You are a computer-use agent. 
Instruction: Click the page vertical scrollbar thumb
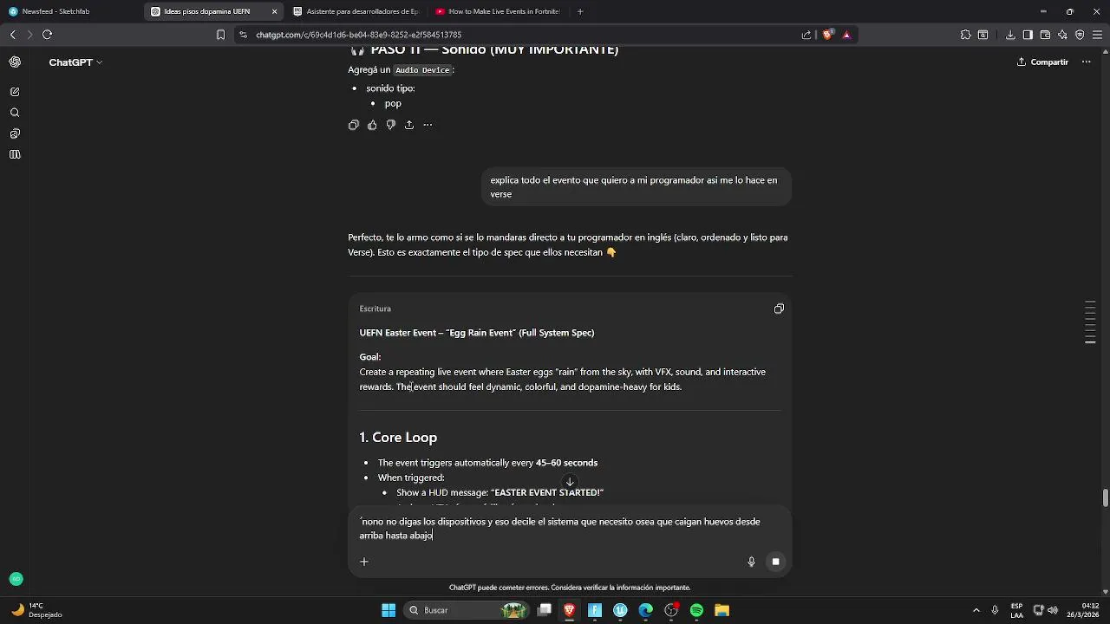tap(1105, 497)
